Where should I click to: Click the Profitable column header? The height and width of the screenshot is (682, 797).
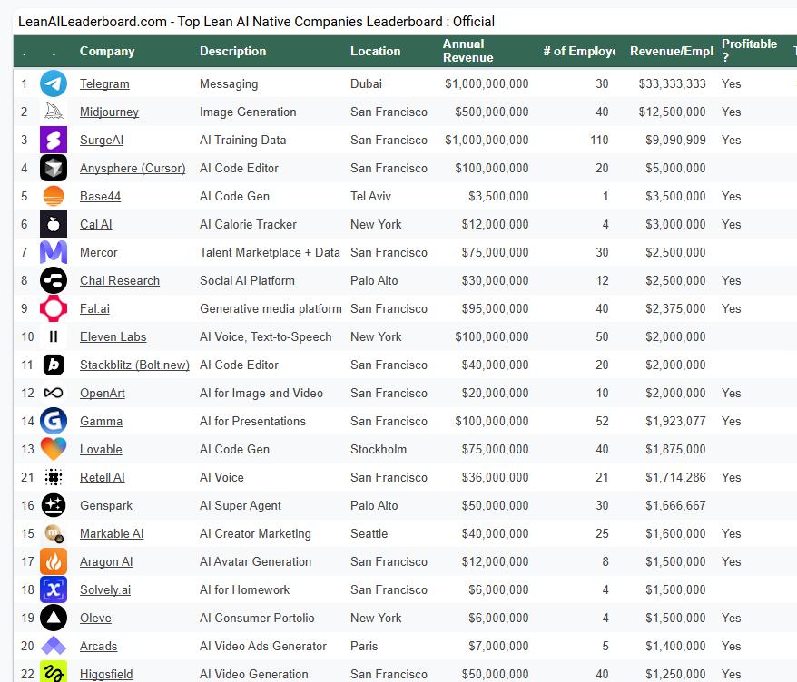pos(749,51)
